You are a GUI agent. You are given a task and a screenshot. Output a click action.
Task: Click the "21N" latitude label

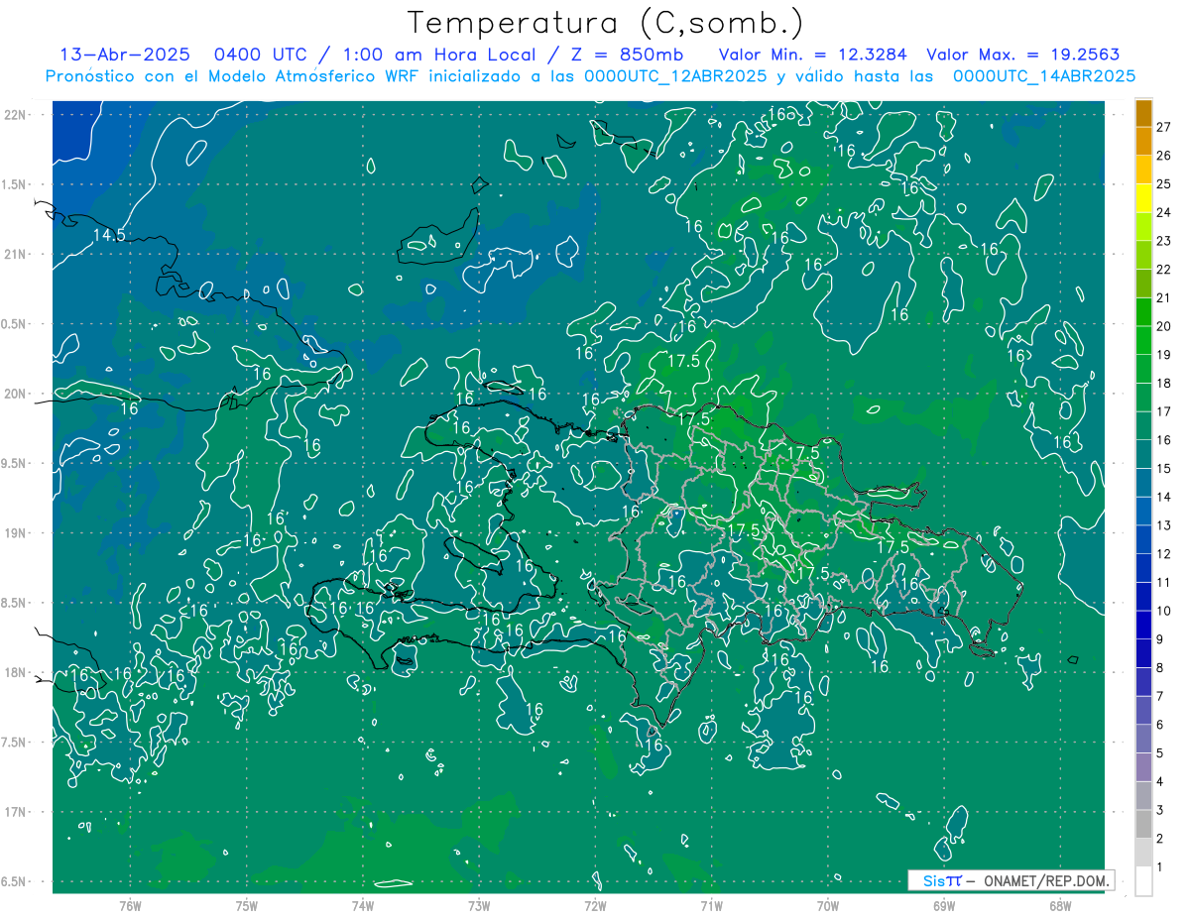[x=15, y=254]
